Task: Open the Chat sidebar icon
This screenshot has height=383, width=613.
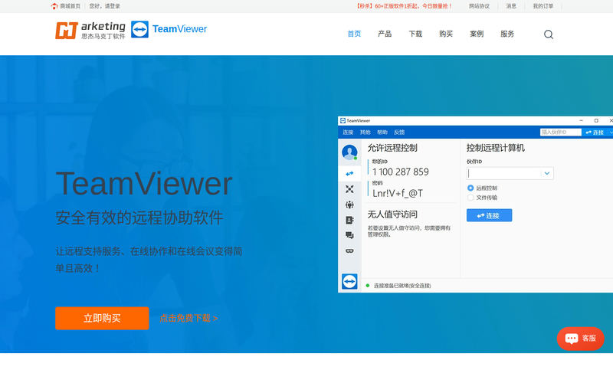Action: [349, 235]
